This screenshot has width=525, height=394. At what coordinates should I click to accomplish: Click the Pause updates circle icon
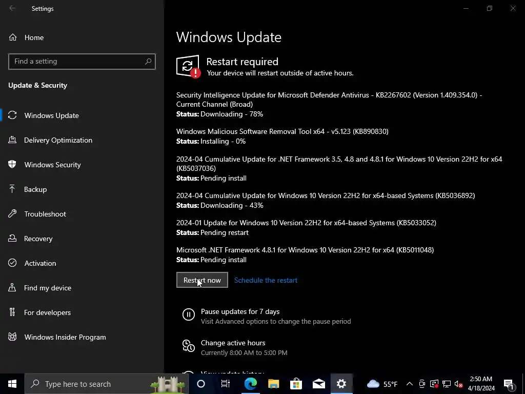(189, 314)
